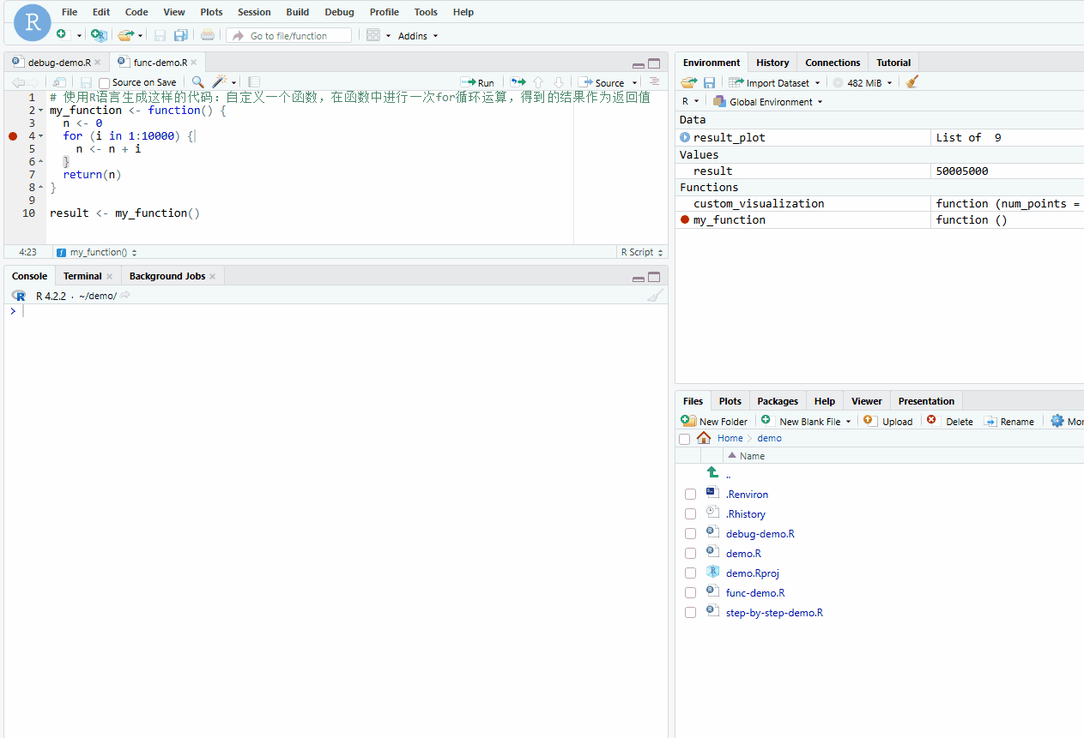Screen dimensions: 1084x738
Task: Open the Global Environment dropdown
Action: pyautogui.click(x=767, y=102)
